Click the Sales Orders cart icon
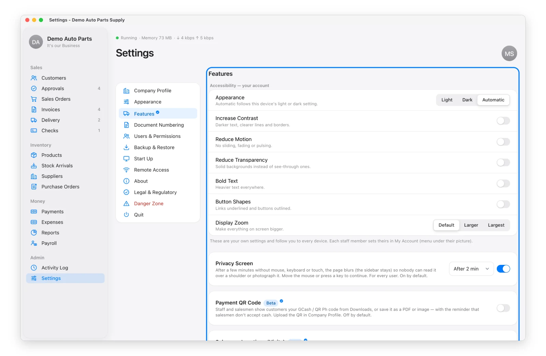Viewport: 546px width, 356px height. tap(34, 99)
